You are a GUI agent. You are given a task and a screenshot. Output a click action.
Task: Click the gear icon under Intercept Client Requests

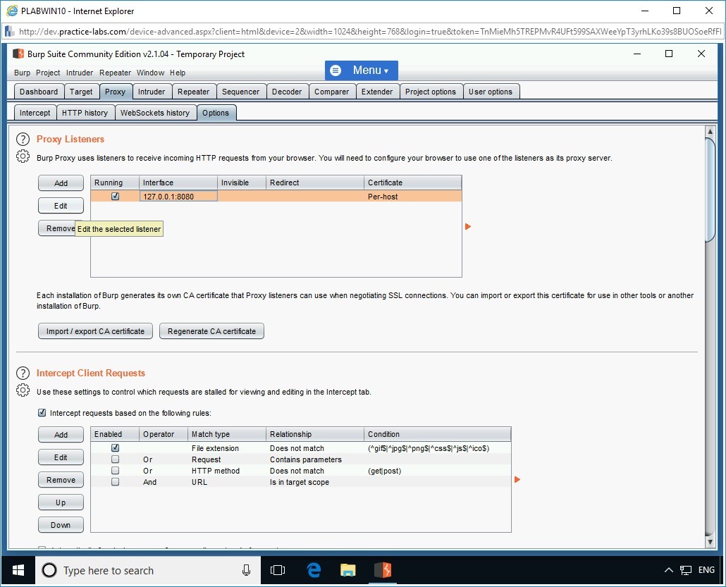click(22, 389)
